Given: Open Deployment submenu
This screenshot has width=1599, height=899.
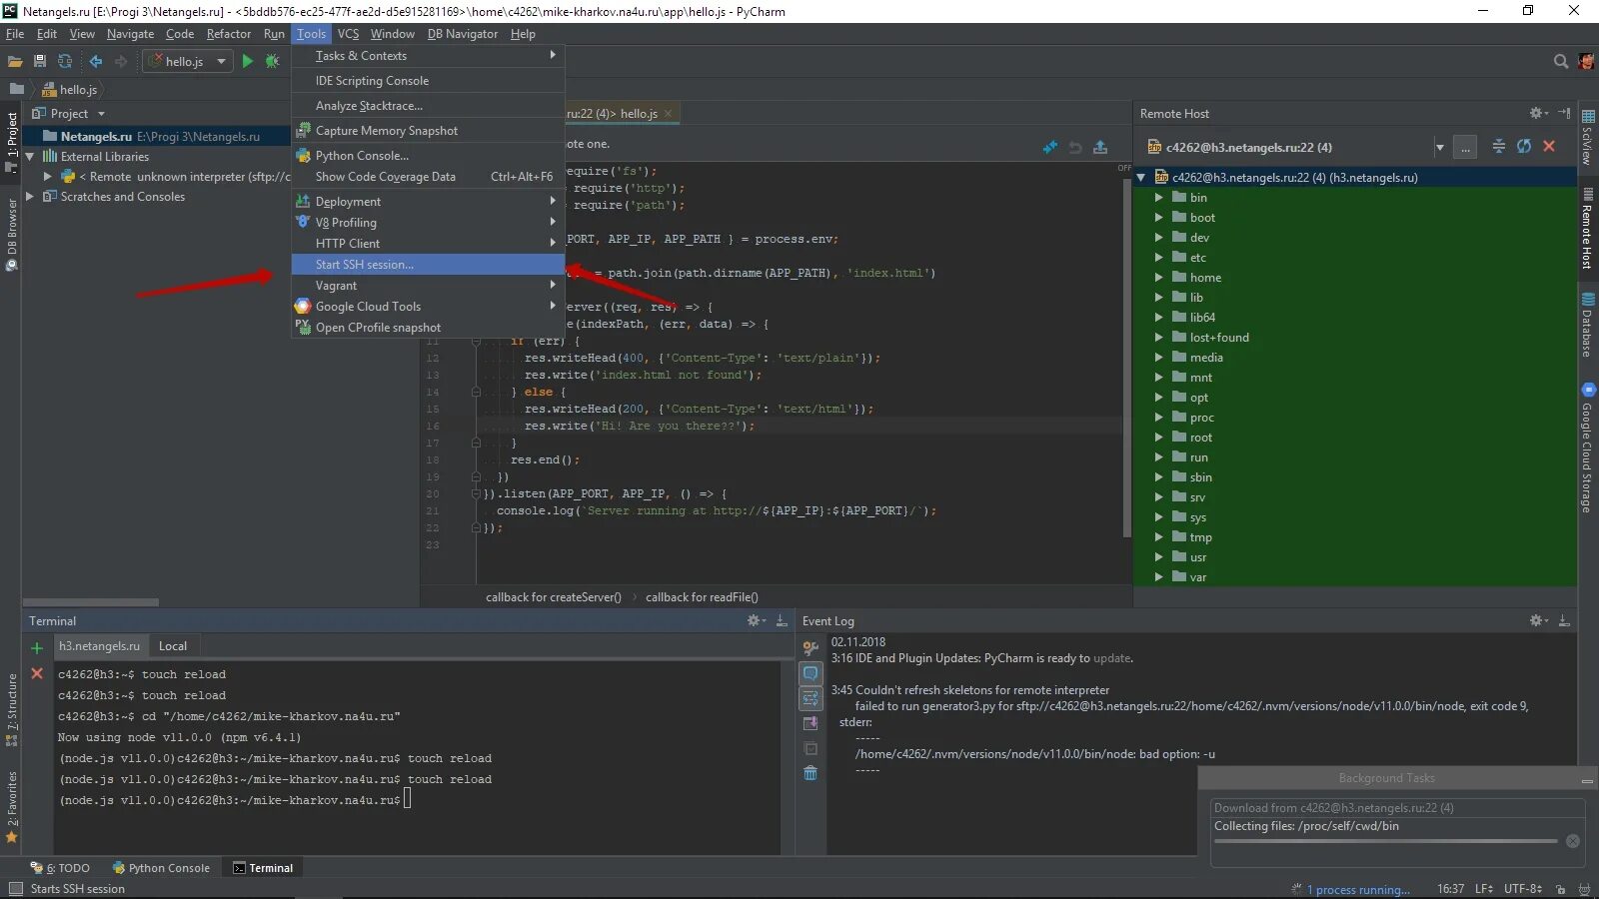Looking at the screenshot, I should tap(428, 202).
